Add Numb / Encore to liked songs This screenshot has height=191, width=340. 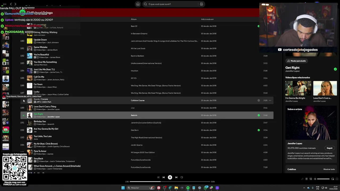(x=258, y=101)
